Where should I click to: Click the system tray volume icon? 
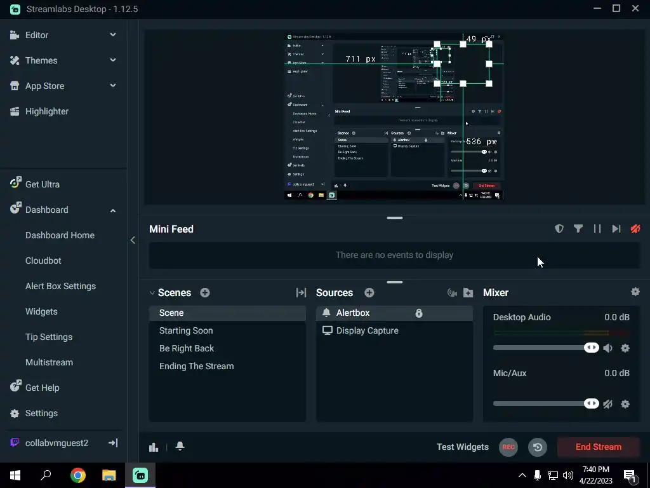pyautogui.click(x=568, y=475)
